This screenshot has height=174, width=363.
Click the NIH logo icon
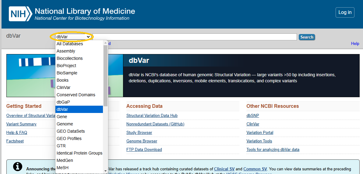[x=20, y=14]
